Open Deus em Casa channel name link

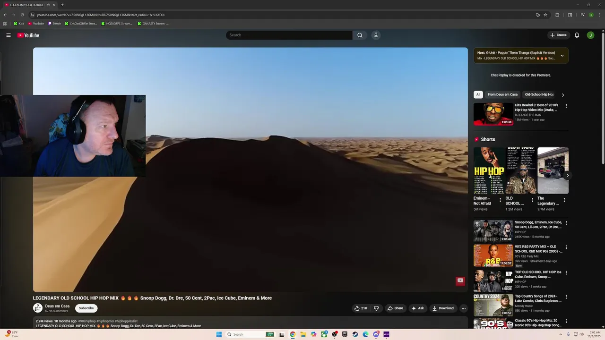57,306
